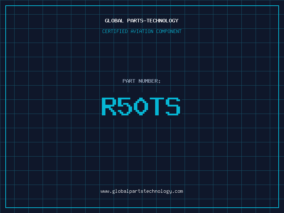Click the zero in the part number
This screenshot has height=213, width=284.
[141, 106]
